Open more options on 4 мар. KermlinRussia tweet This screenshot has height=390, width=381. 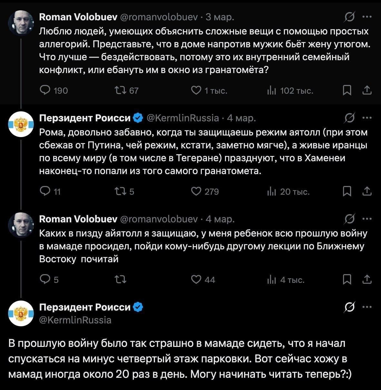367,118
